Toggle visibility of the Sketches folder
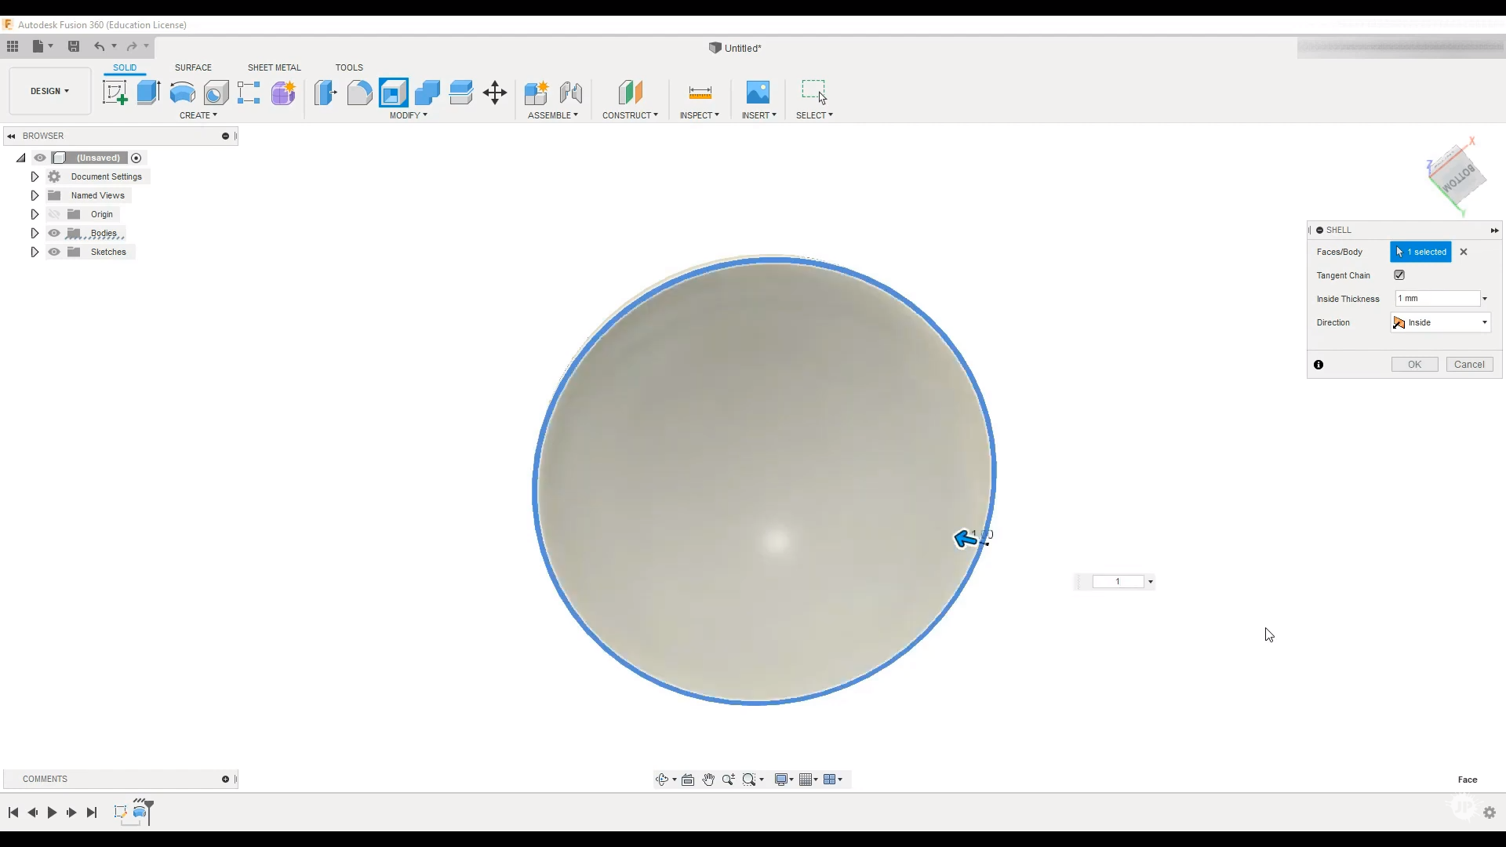 [x=54, y=252]
